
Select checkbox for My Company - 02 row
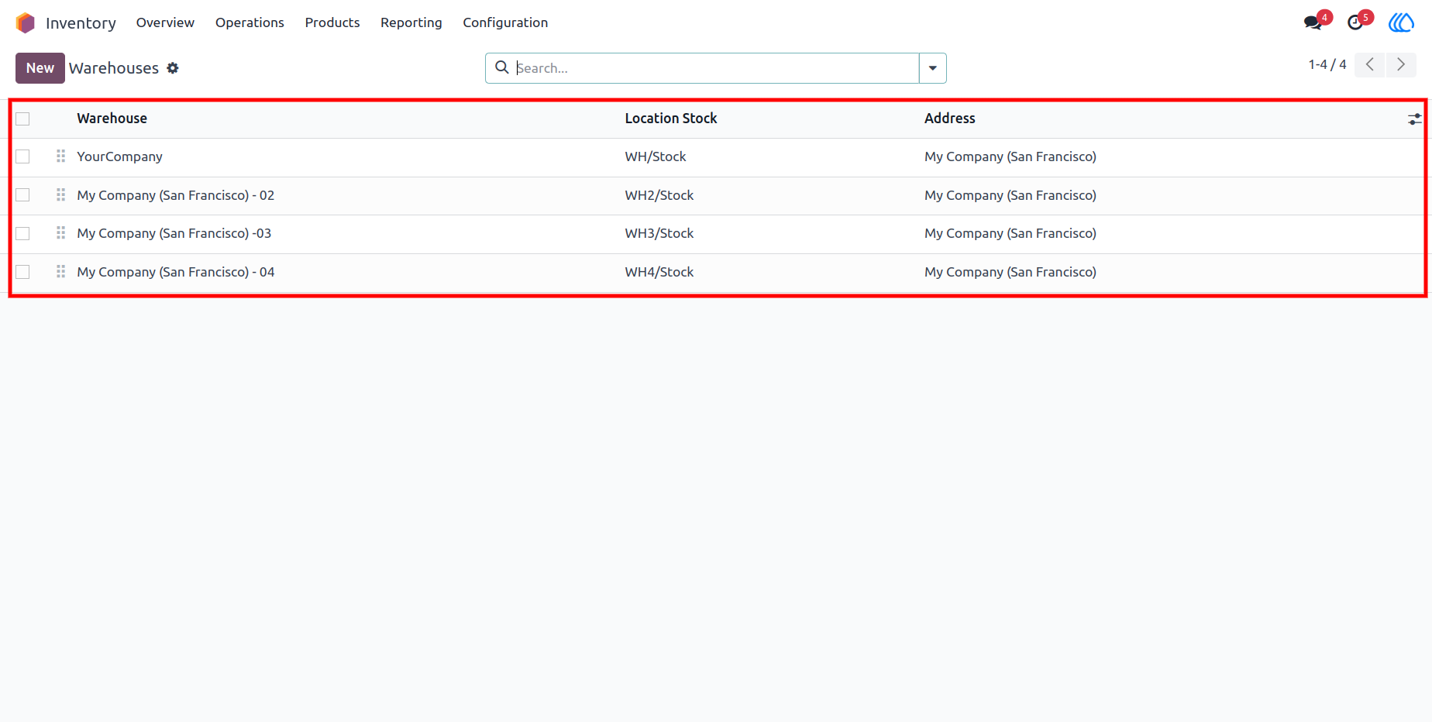22,195
